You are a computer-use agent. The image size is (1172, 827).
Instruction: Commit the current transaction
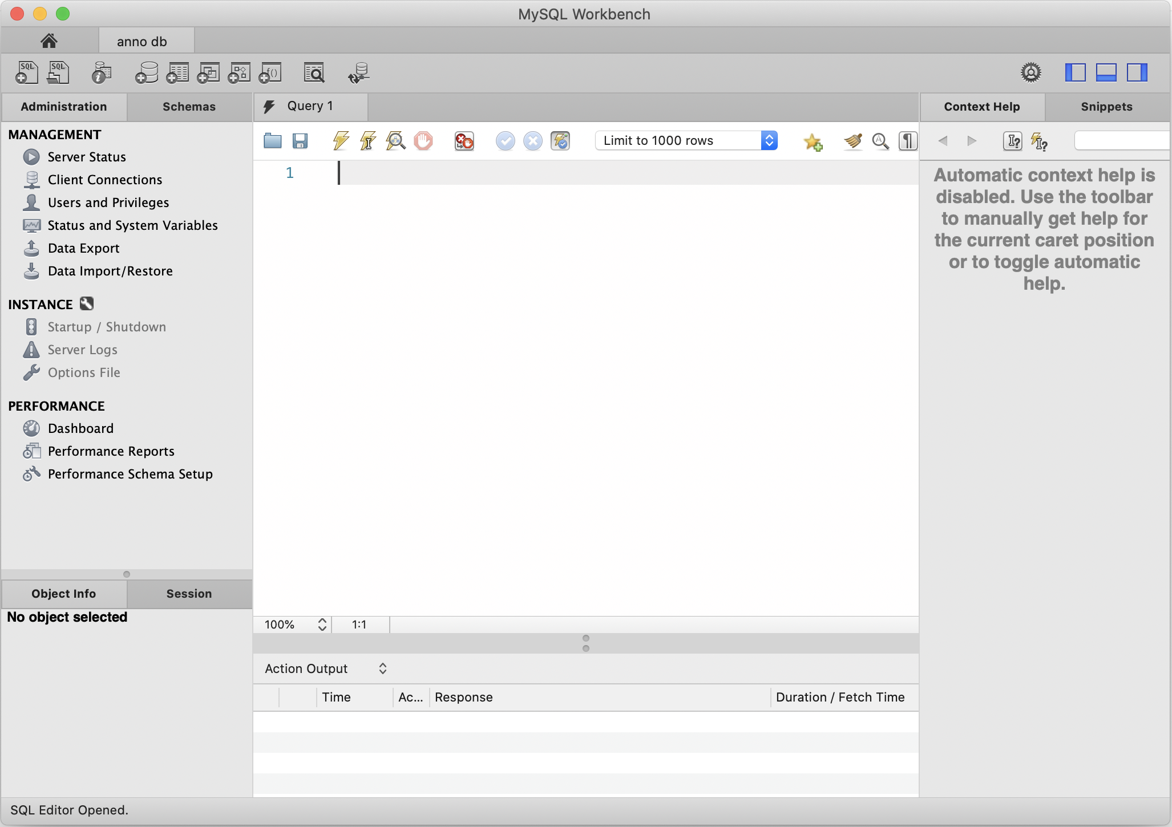pos(506,140)
